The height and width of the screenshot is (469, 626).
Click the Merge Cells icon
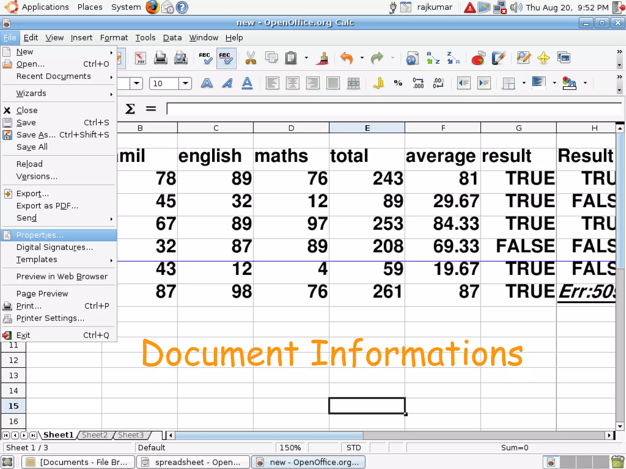[x=353, y=83]
